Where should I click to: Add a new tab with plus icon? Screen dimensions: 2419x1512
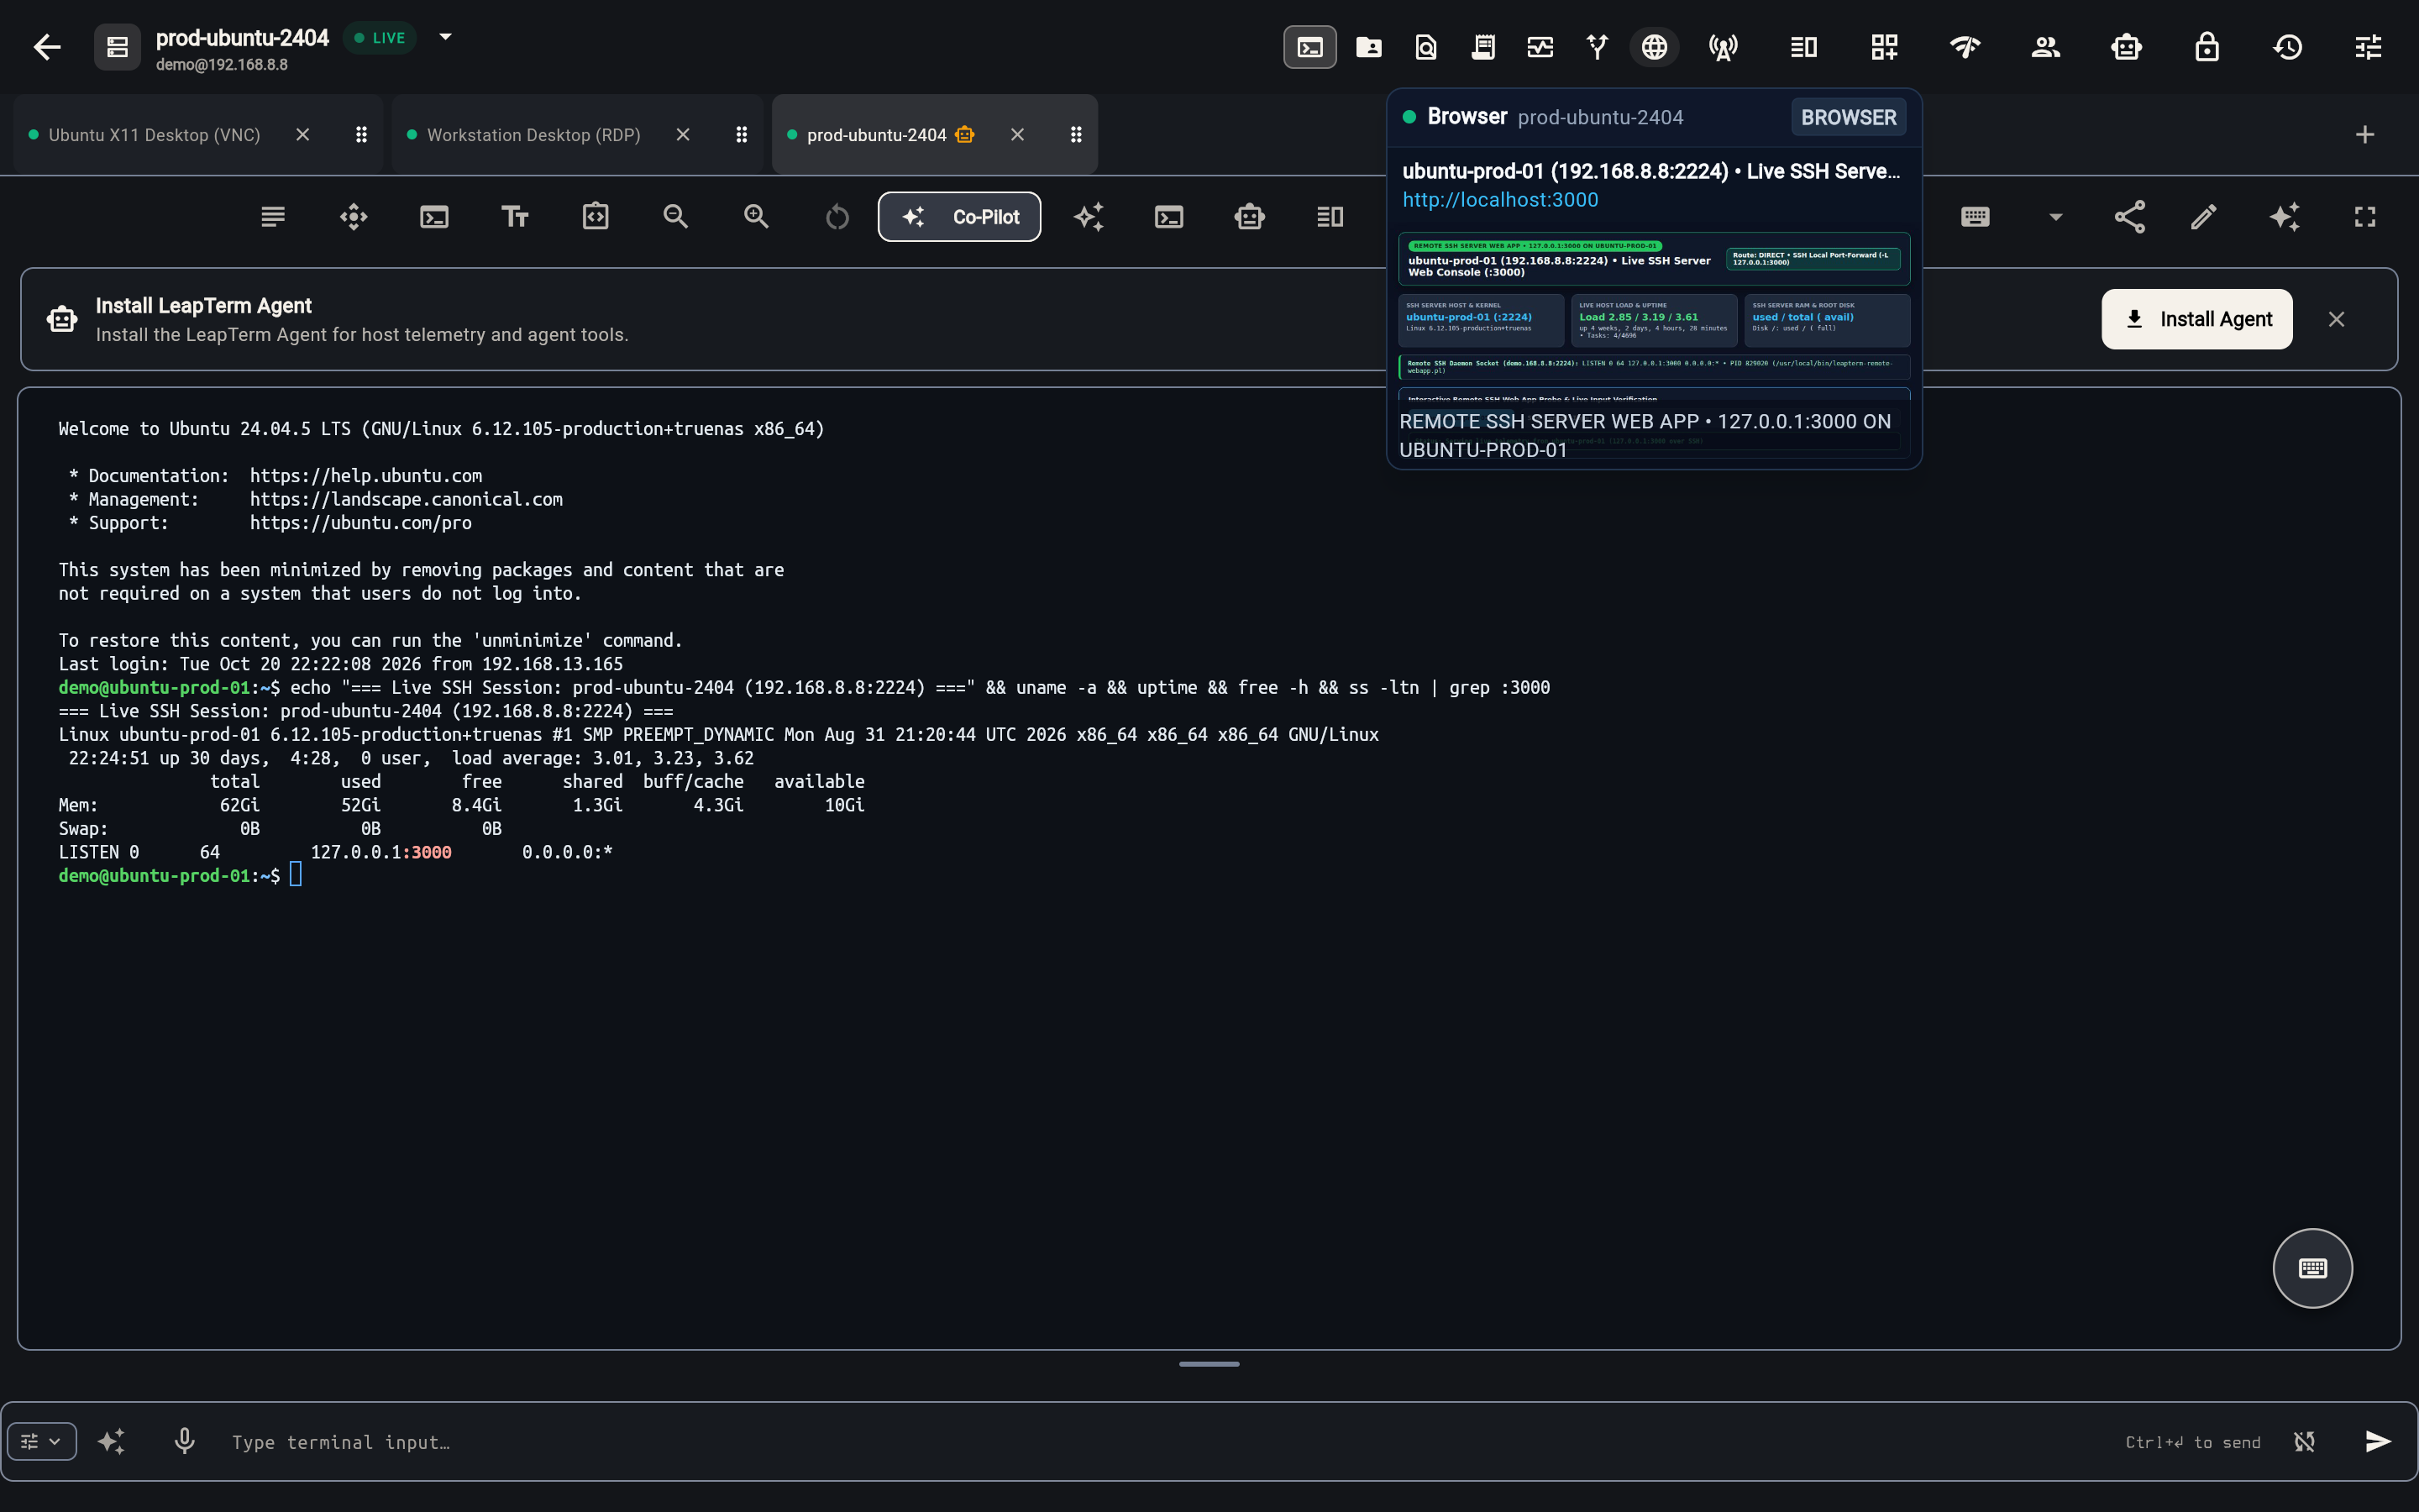point(2365,134)
